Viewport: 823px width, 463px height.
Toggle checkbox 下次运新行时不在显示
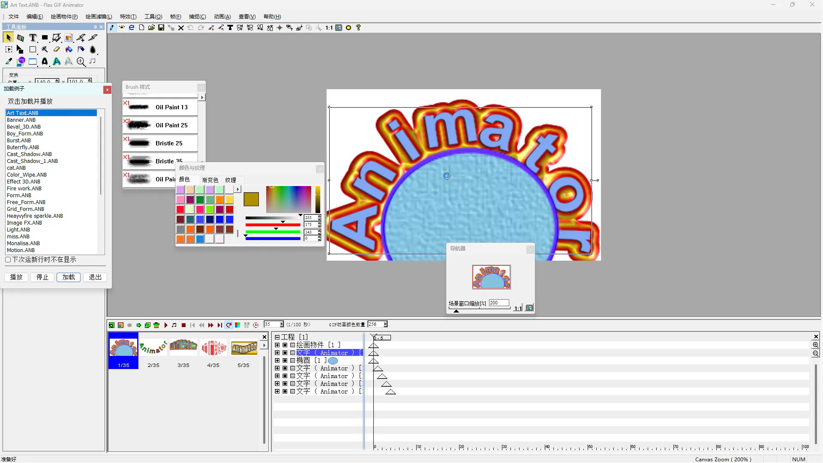click(x=8, y=260)
